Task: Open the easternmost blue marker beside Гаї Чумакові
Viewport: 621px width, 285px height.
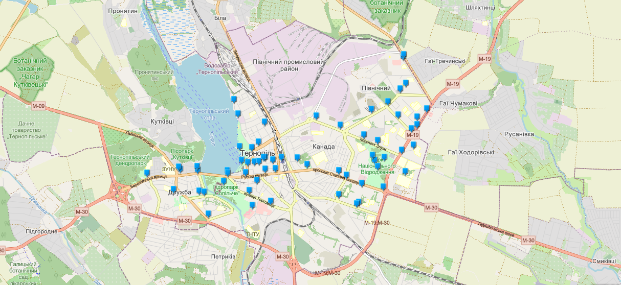Action: 427,108
